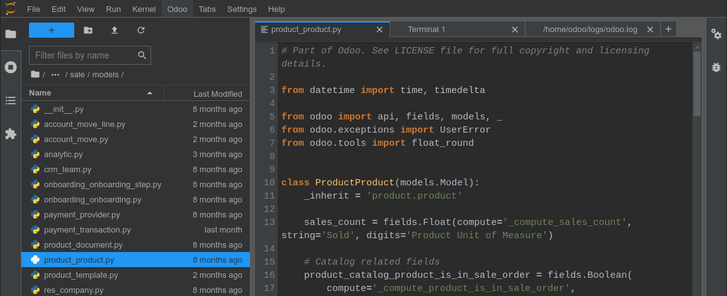Open Running Terminals and Kernels panel
Image resolution: width=727 pixels, height=296 pixels.
(11, 67)
